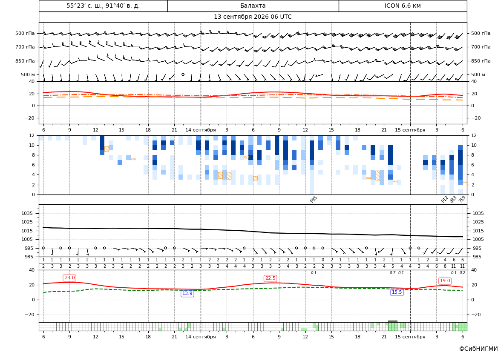Click the calm wind circle at 500 м level
Screen dimensions: 498x352
point(183,74)
